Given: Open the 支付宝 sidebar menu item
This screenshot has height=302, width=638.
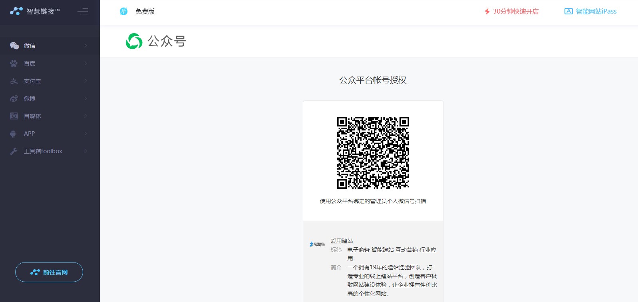Looking at the screenshot, I should click(50, 81).
